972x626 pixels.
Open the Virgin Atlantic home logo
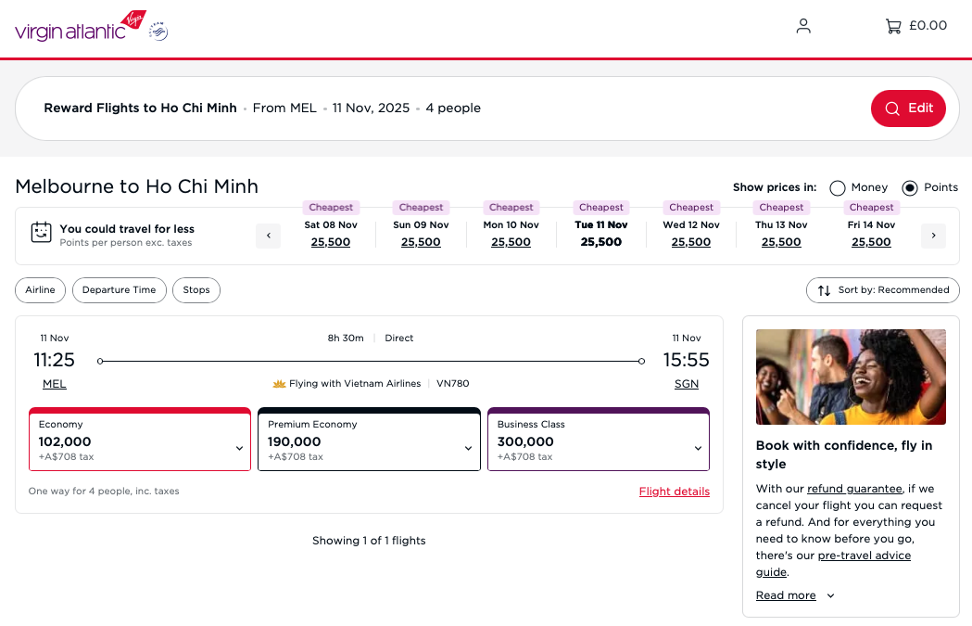tap(81, 26)
